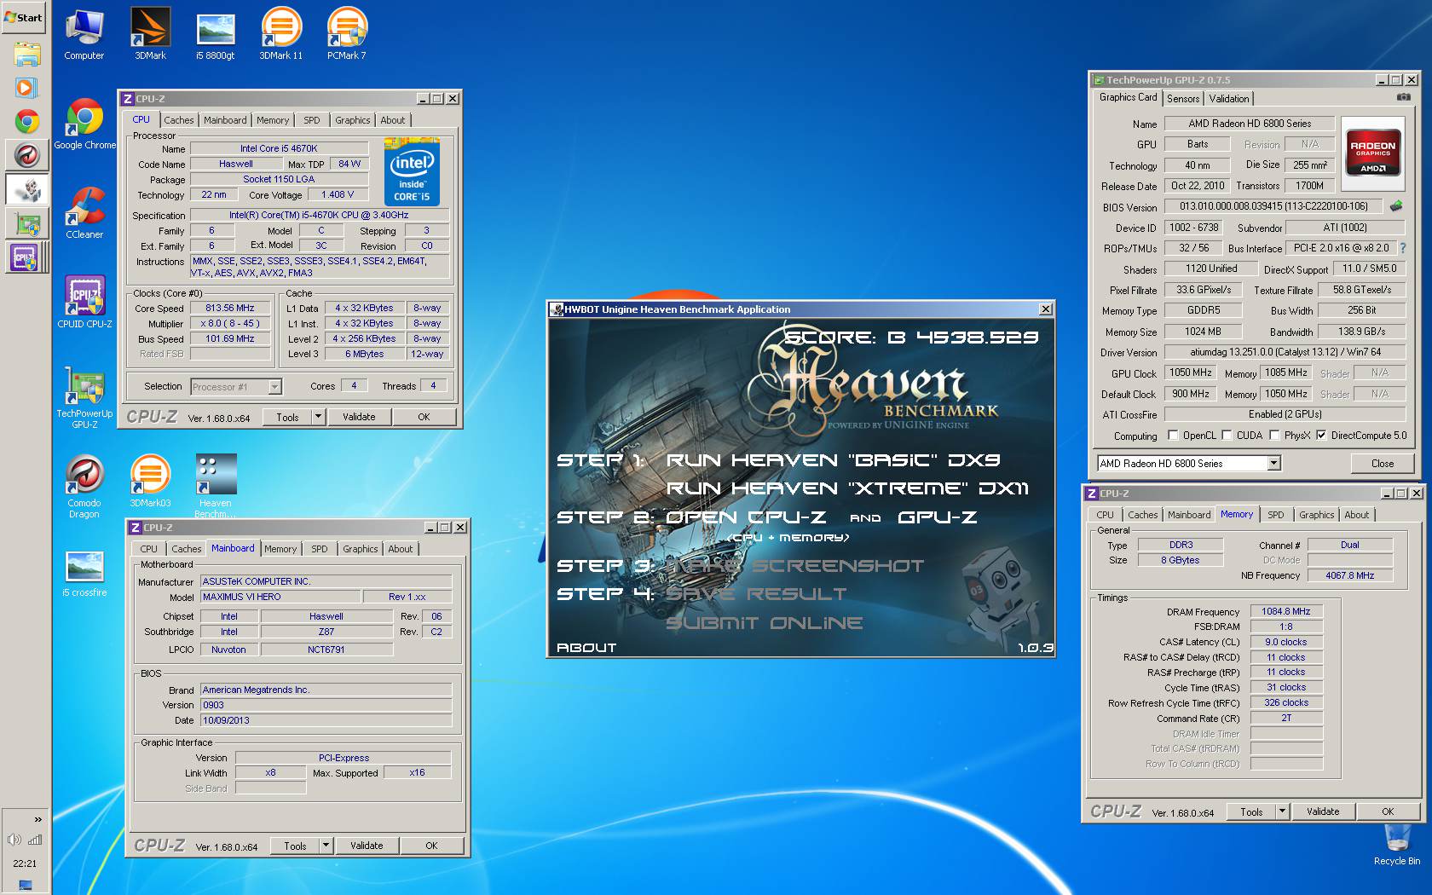Screen dimensions: 1432x895
Task: Open the Graphics tab in the Mainboard CPU-Z window
Action: point(360,549)
